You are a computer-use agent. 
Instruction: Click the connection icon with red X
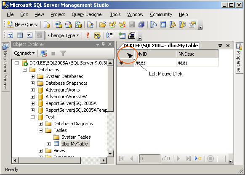click(122, 24)
